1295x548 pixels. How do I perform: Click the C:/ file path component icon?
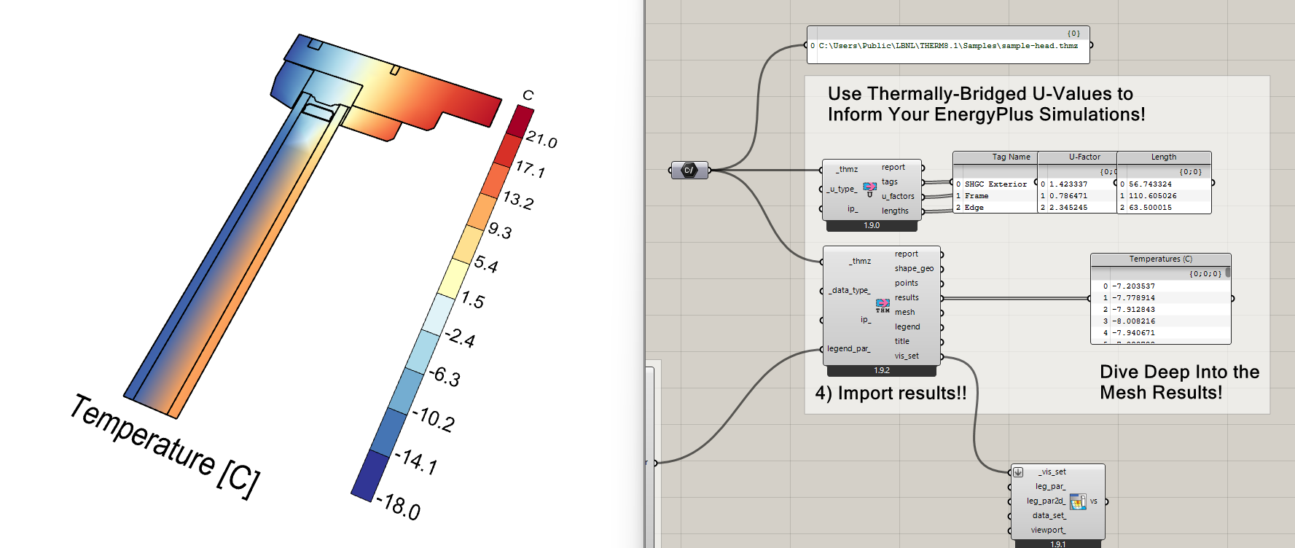(689, 171)
